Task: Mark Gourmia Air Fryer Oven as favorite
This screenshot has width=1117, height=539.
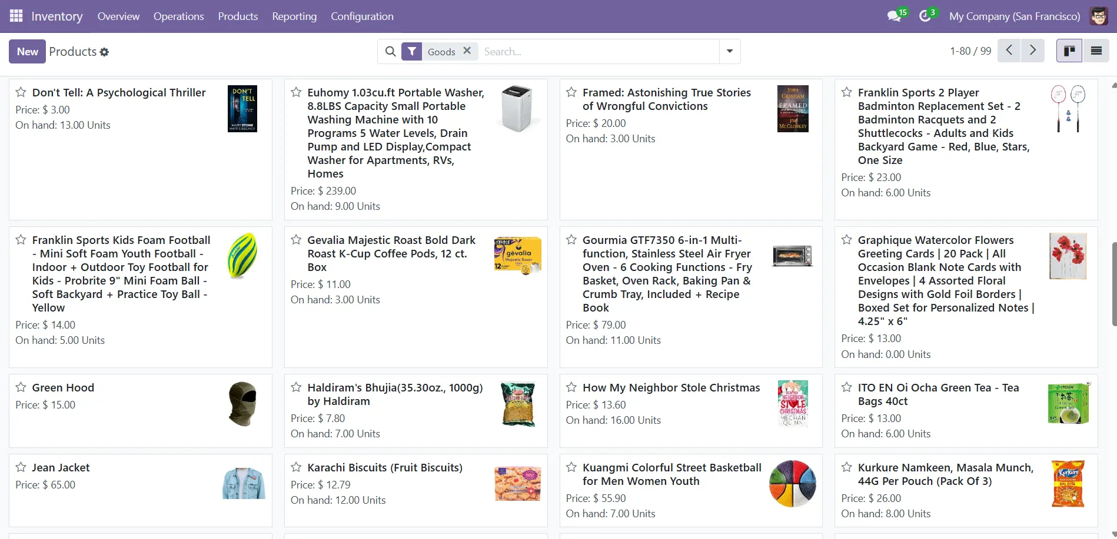Action: (571, 240)
